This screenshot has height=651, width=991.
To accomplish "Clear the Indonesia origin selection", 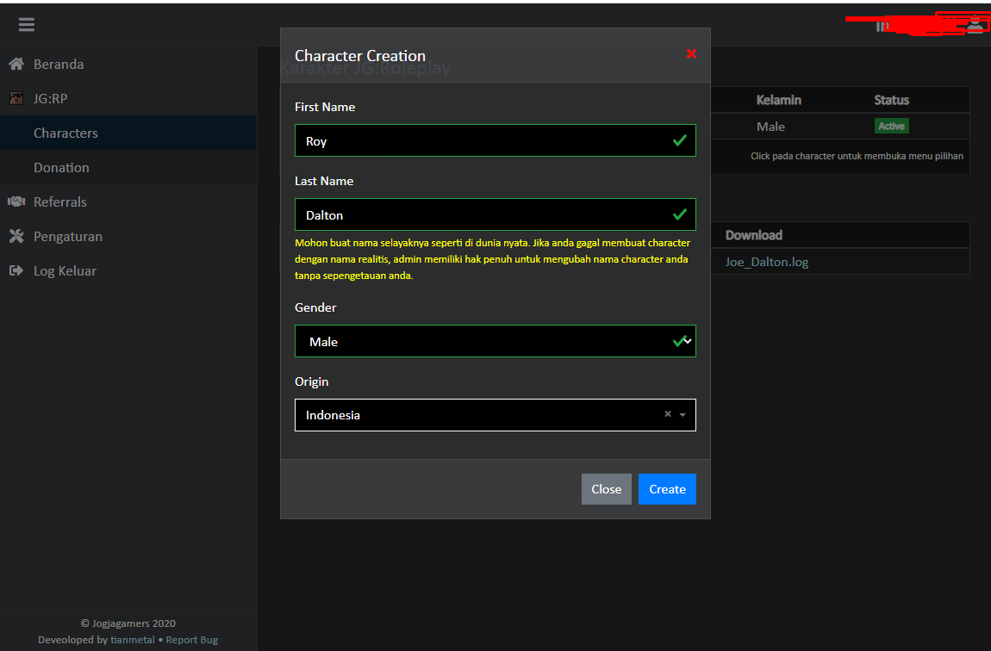I will pos(667,414).
